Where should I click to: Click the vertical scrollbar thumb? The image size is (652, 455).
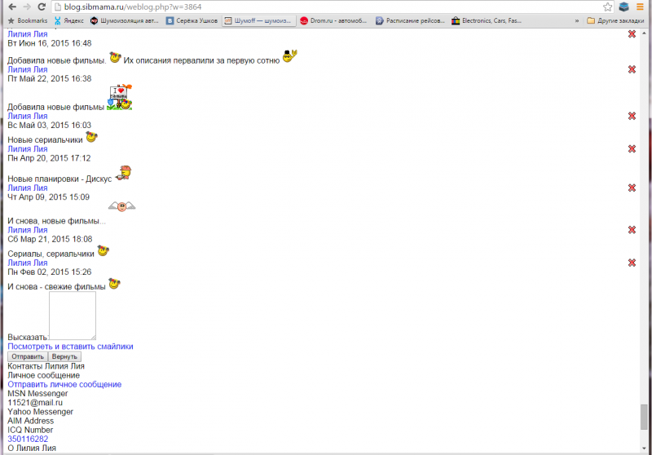(x=644, y=417)
